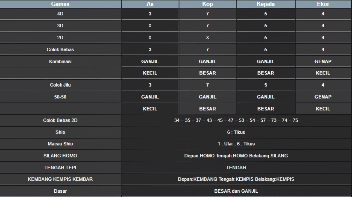The height and width of the screenshot is (197, 352).
Task: Select the Colok Bebas 2D row label
Action: (60, 120)
